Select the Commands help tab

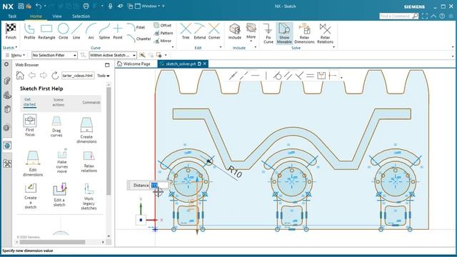tap(91, 102)
